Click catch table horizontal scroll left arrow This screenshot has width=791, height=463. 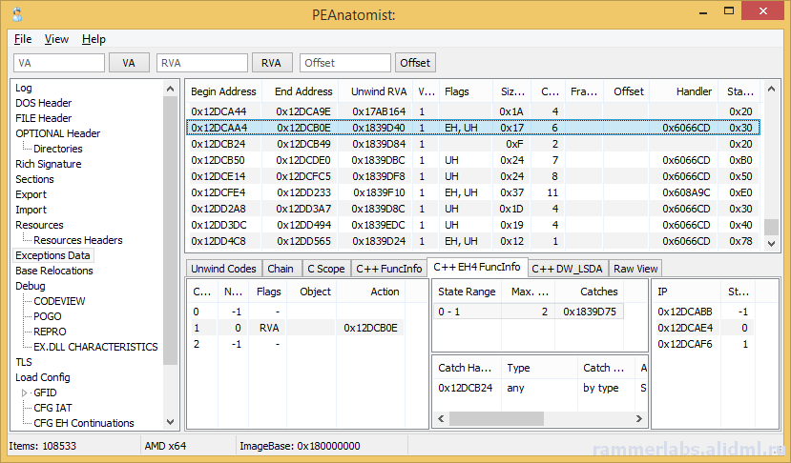(442, 418)
